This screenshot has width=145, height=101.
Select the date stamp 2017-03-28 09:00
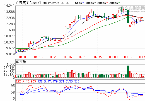(56, 3)
